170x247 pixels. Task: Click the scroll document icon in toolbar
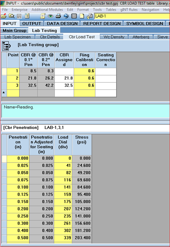click(x=42, y=16)
